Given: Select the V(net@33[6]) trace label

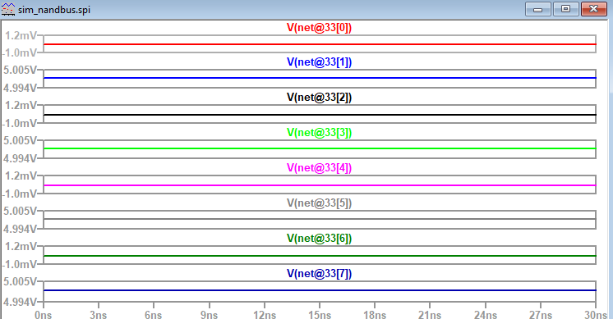Looking at the screenshot, I should (319, 239).
